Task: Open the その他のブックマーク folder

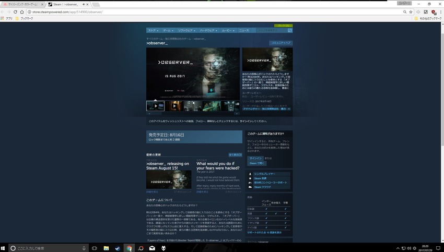Action: (x=428, y=18)
